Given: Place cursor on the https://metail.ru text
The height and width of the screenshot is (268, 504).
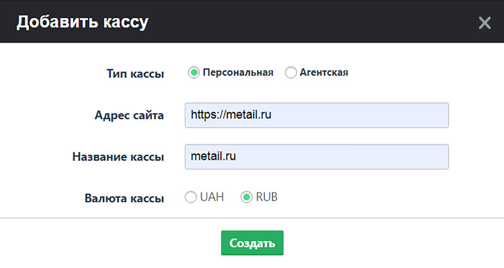Looking at the screenshot, I should coord(231,115).
